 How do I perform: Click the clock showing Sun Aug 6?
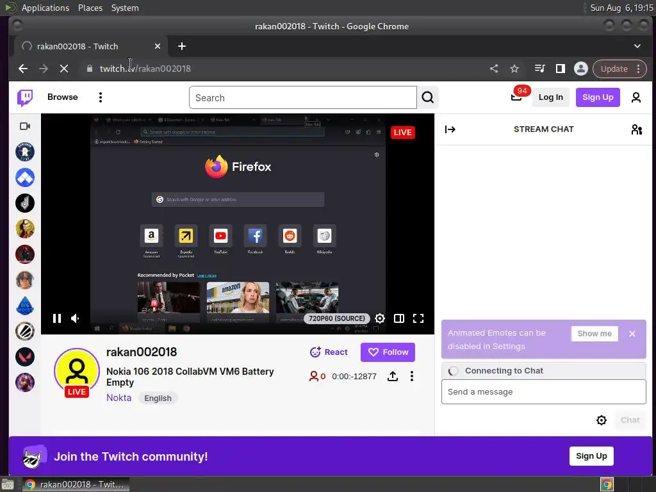click(x=621, y=8)
